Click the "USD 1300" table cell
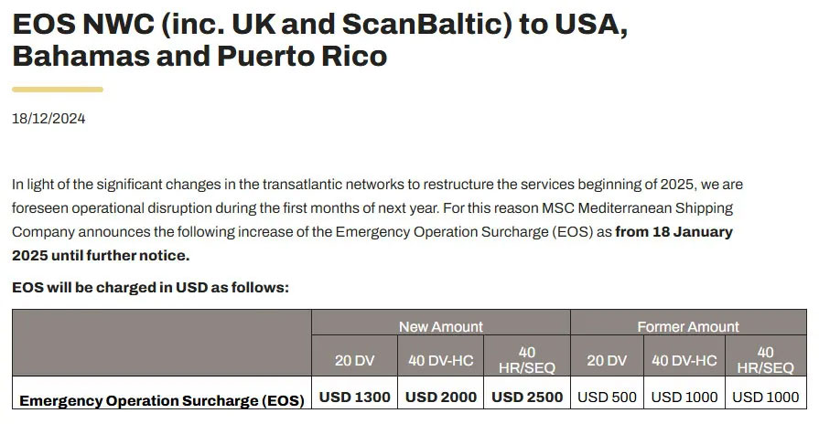Image resolution: width=819 pixels, height=424 pixels. pos(355,397)
